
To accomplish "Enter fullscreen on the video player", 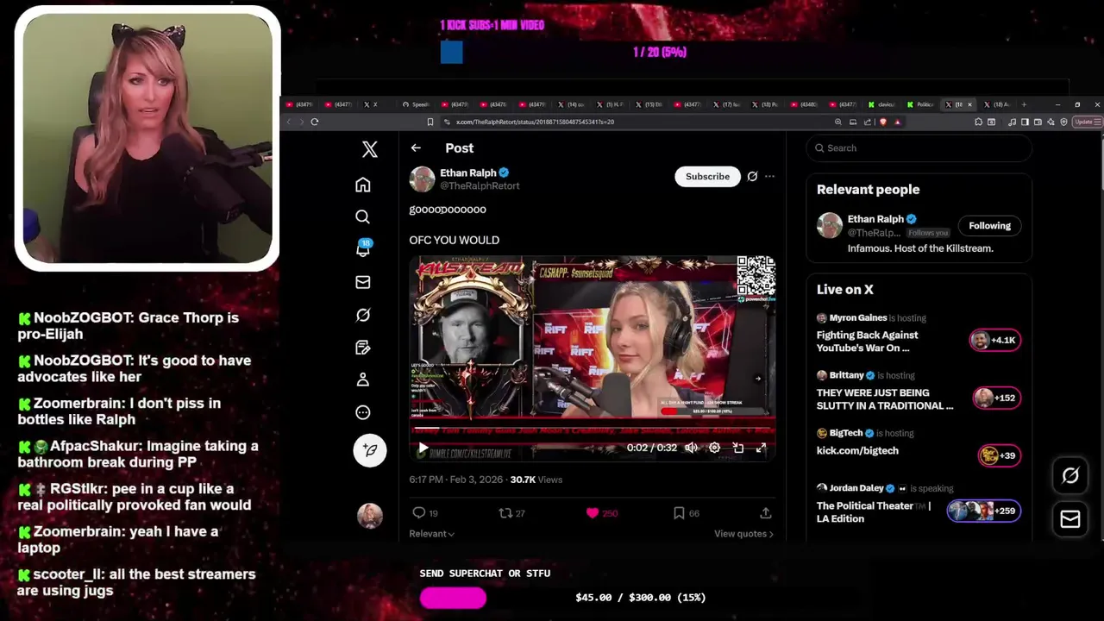I will pos(761,448).
